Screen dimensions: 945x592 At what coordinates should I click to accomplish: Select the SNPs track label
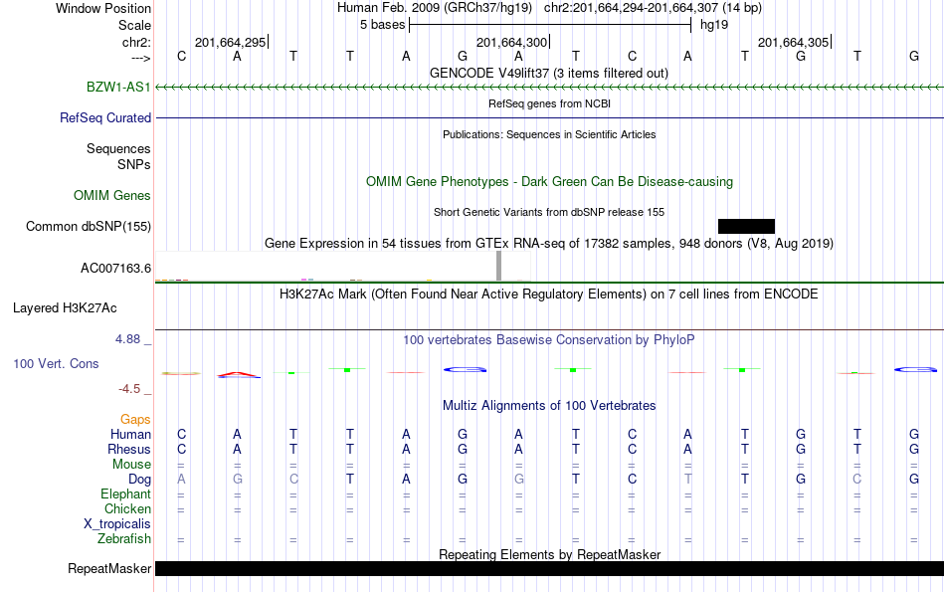click(x=134, y=164)
